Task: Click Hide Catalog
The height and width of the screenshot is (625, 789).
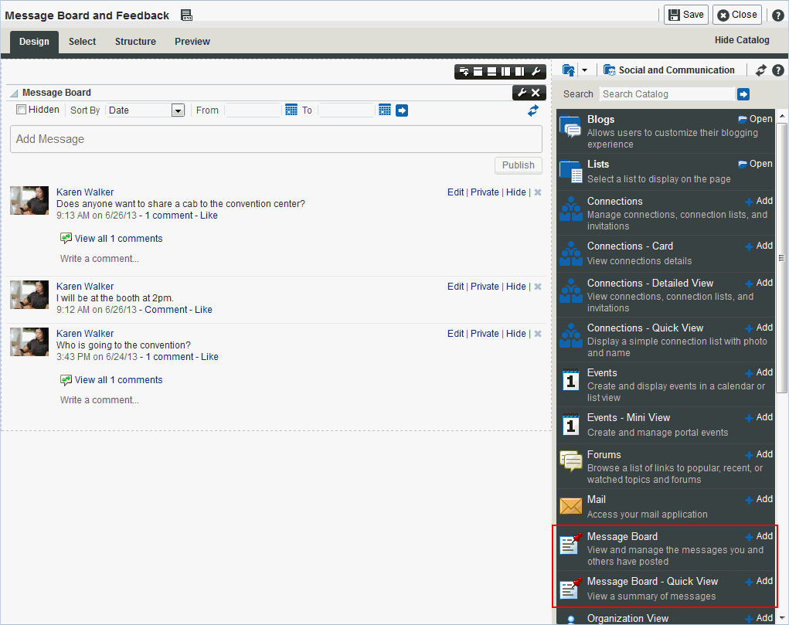Action: coord(742,40)
